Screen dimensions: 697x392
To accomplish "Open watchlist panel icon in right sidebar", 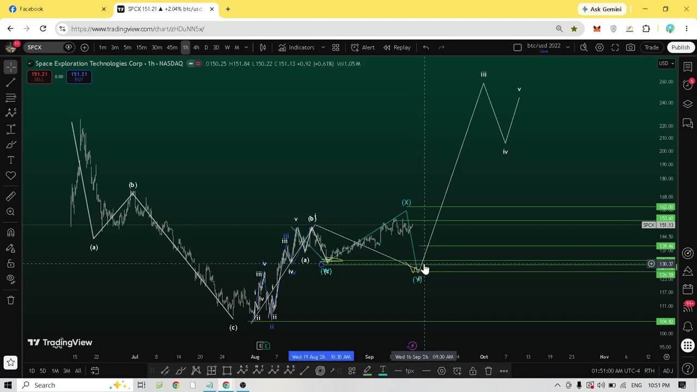I will 688,67.
